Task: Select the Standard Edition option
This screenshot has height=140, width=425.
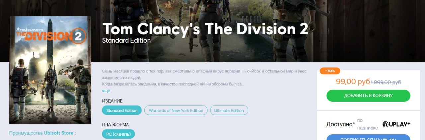Action: click(122, 110)
